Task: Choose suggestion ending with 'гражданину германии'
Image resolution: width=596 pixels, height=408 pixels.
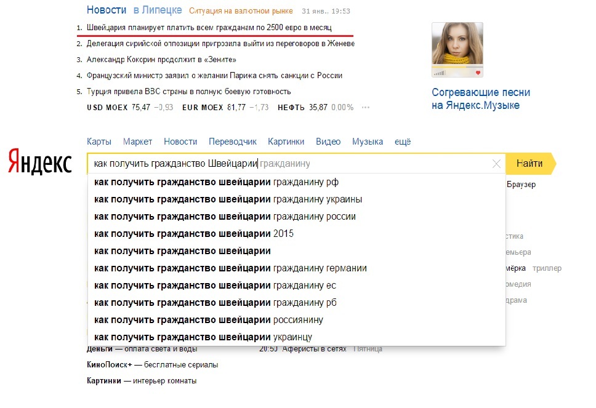Action: [297, 268]
